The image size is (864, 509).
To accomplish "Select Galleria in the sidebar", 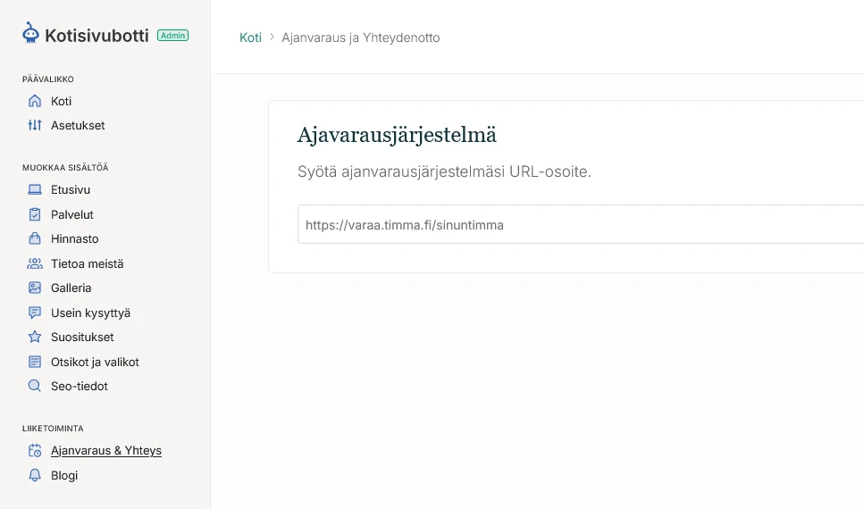I will (71, 288).
